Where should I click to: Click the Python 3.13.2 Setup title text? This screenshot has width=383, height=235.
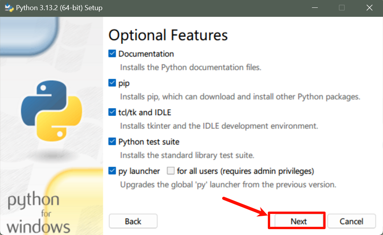[59, 8]
